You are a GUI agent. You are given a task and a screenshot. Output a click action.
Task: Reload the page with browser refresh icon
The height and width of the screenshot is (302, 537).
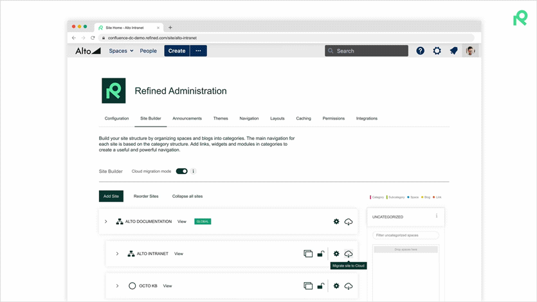click(93, 38)
